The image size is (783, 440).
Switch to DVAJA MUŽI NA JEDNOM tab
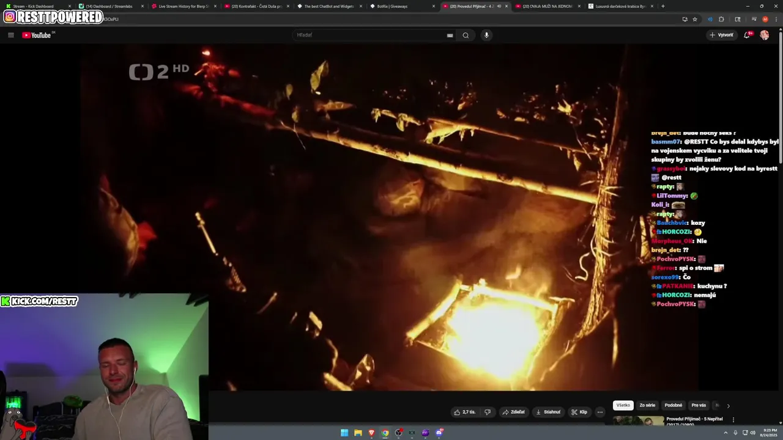(x=546, y=6)
